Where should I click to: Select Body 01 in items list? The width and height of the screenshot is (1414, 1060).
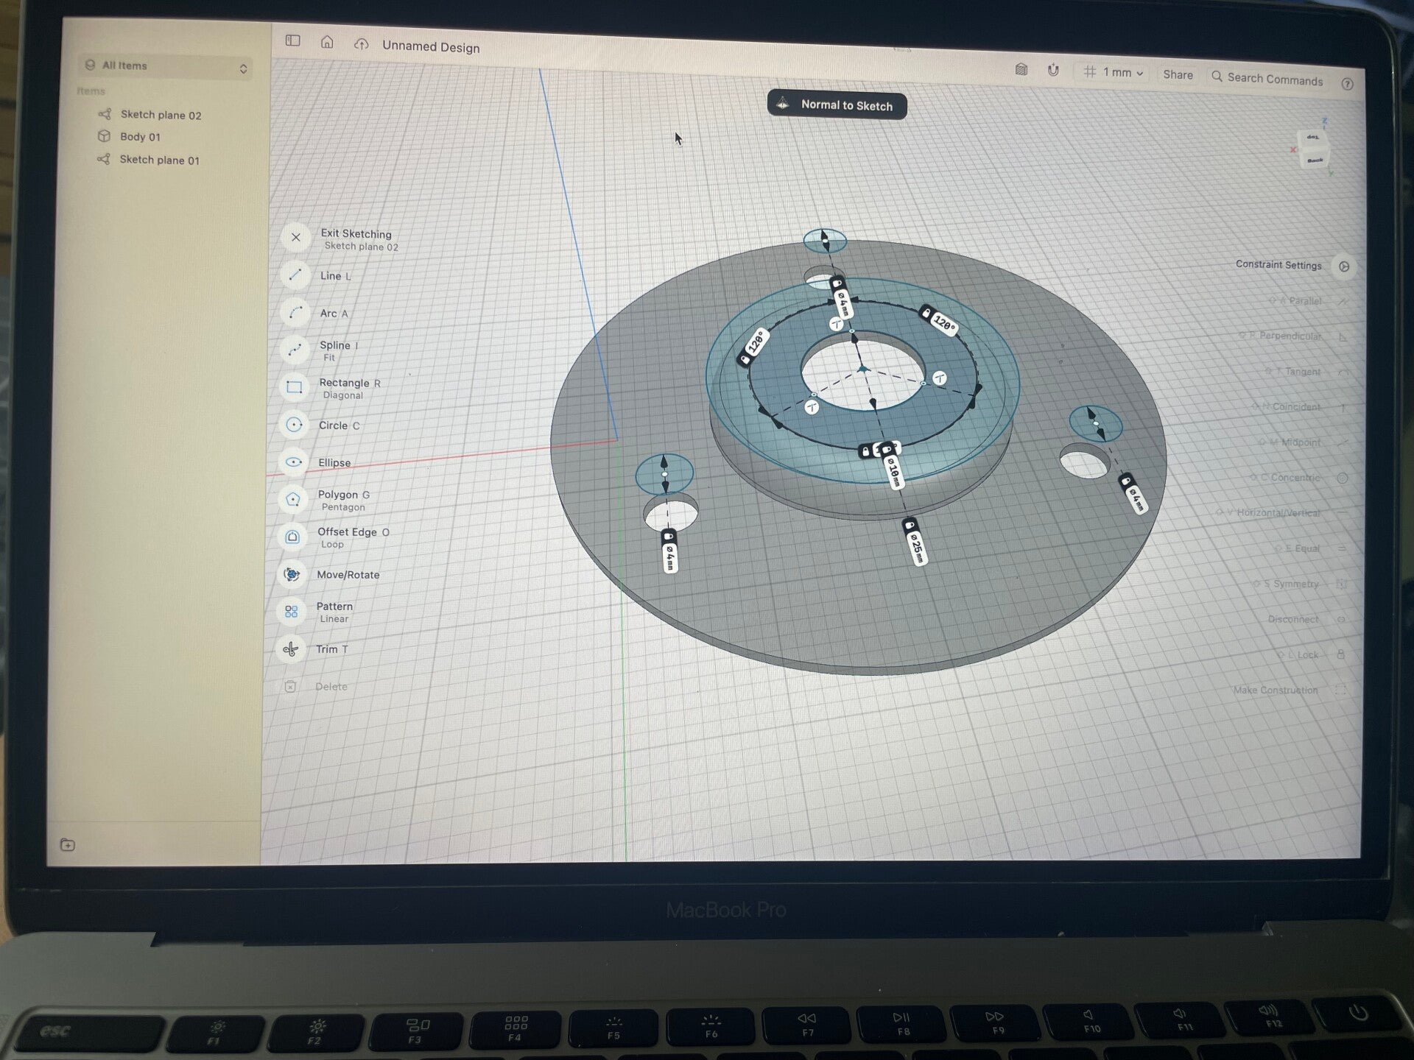pos(140,137)
